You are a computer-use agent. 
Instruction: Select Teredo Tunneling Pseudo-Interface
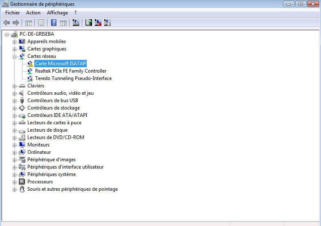74,78
